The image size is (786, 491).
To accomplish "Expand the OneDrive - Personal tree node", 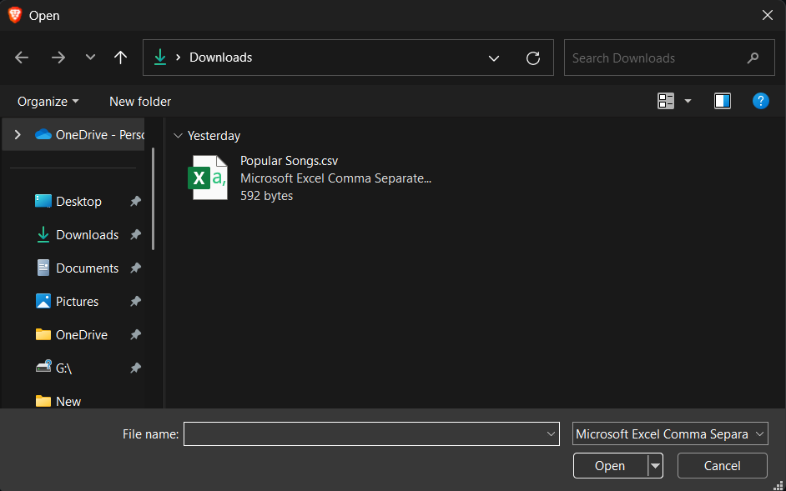I will pos(18,135).
